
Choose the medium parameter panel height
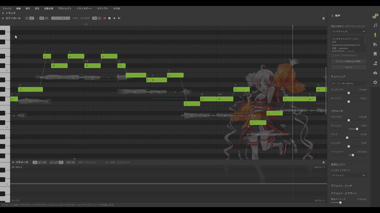tap(56, 162)
